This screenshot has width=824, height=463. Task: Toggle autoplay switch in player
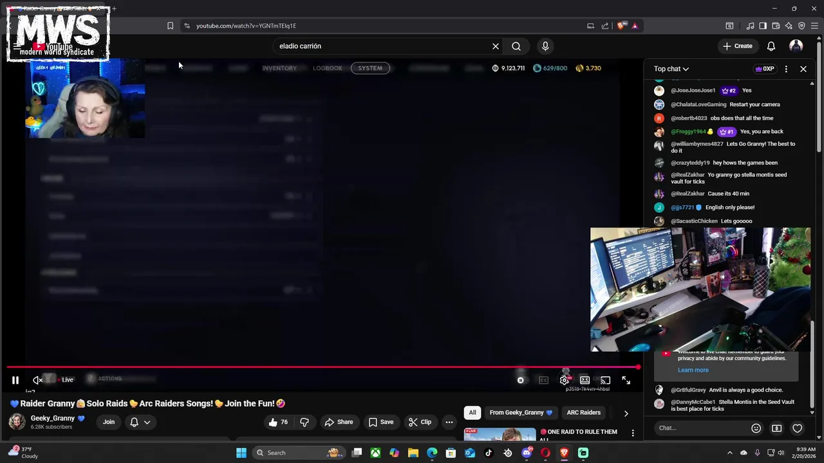pyautogui.click(x=521, y=380)
